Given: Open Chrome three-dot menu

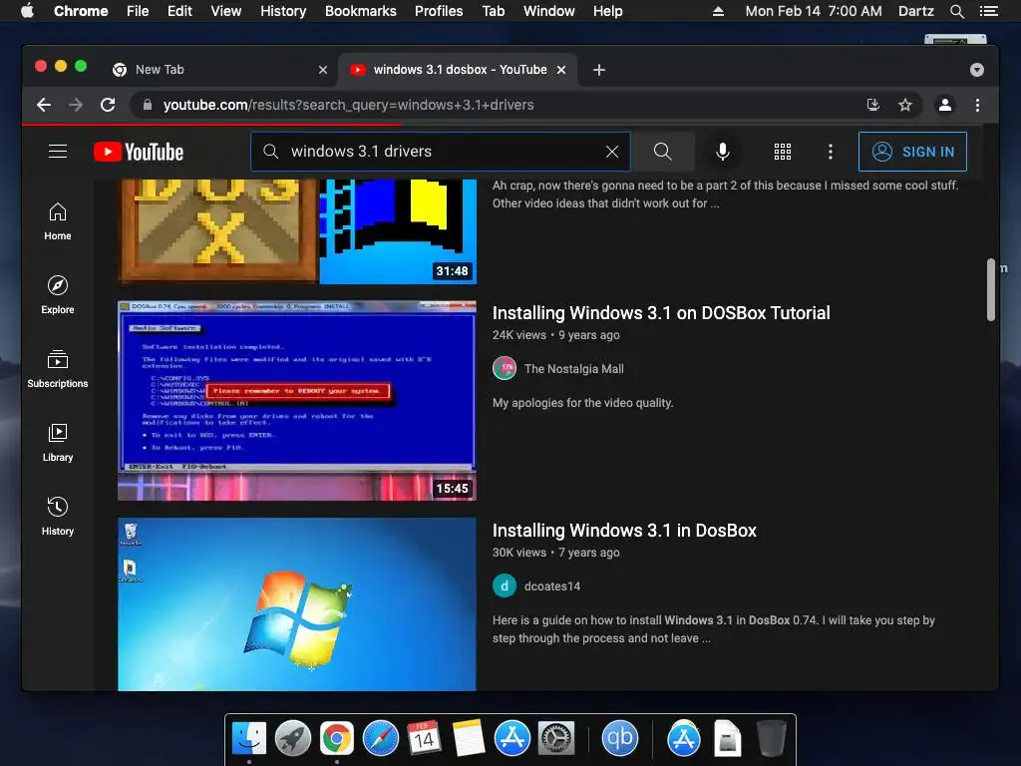Looking at the screenshot, I should pos(977,105).
